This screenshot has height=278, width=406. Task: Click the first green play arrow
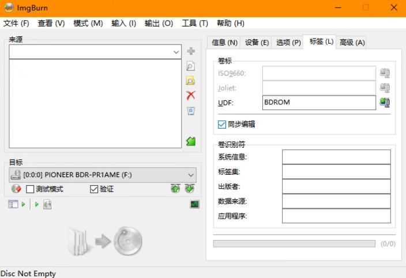coord(23,204)
